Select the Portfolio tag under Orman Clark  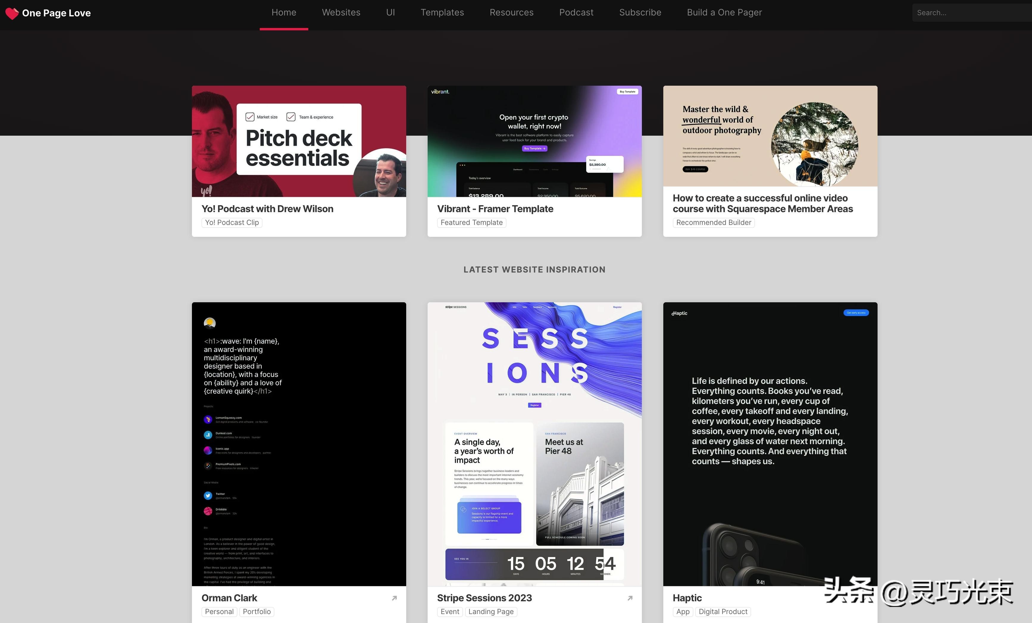click(x=256, y=612)
